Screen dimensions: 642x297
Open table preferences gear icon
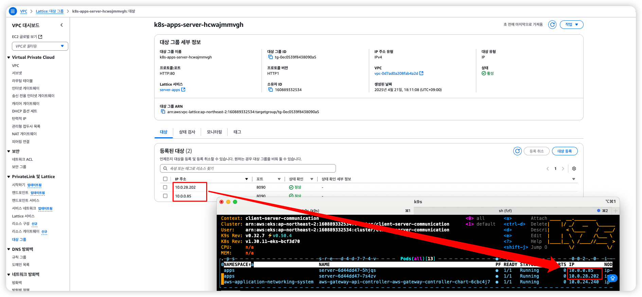[574, 169]
